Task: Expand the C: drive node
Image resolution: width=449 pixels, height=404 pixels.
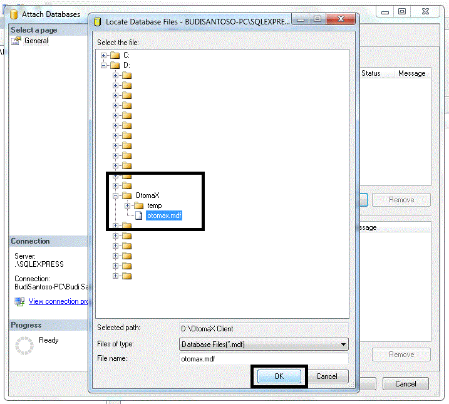Action: pos(104,55)
